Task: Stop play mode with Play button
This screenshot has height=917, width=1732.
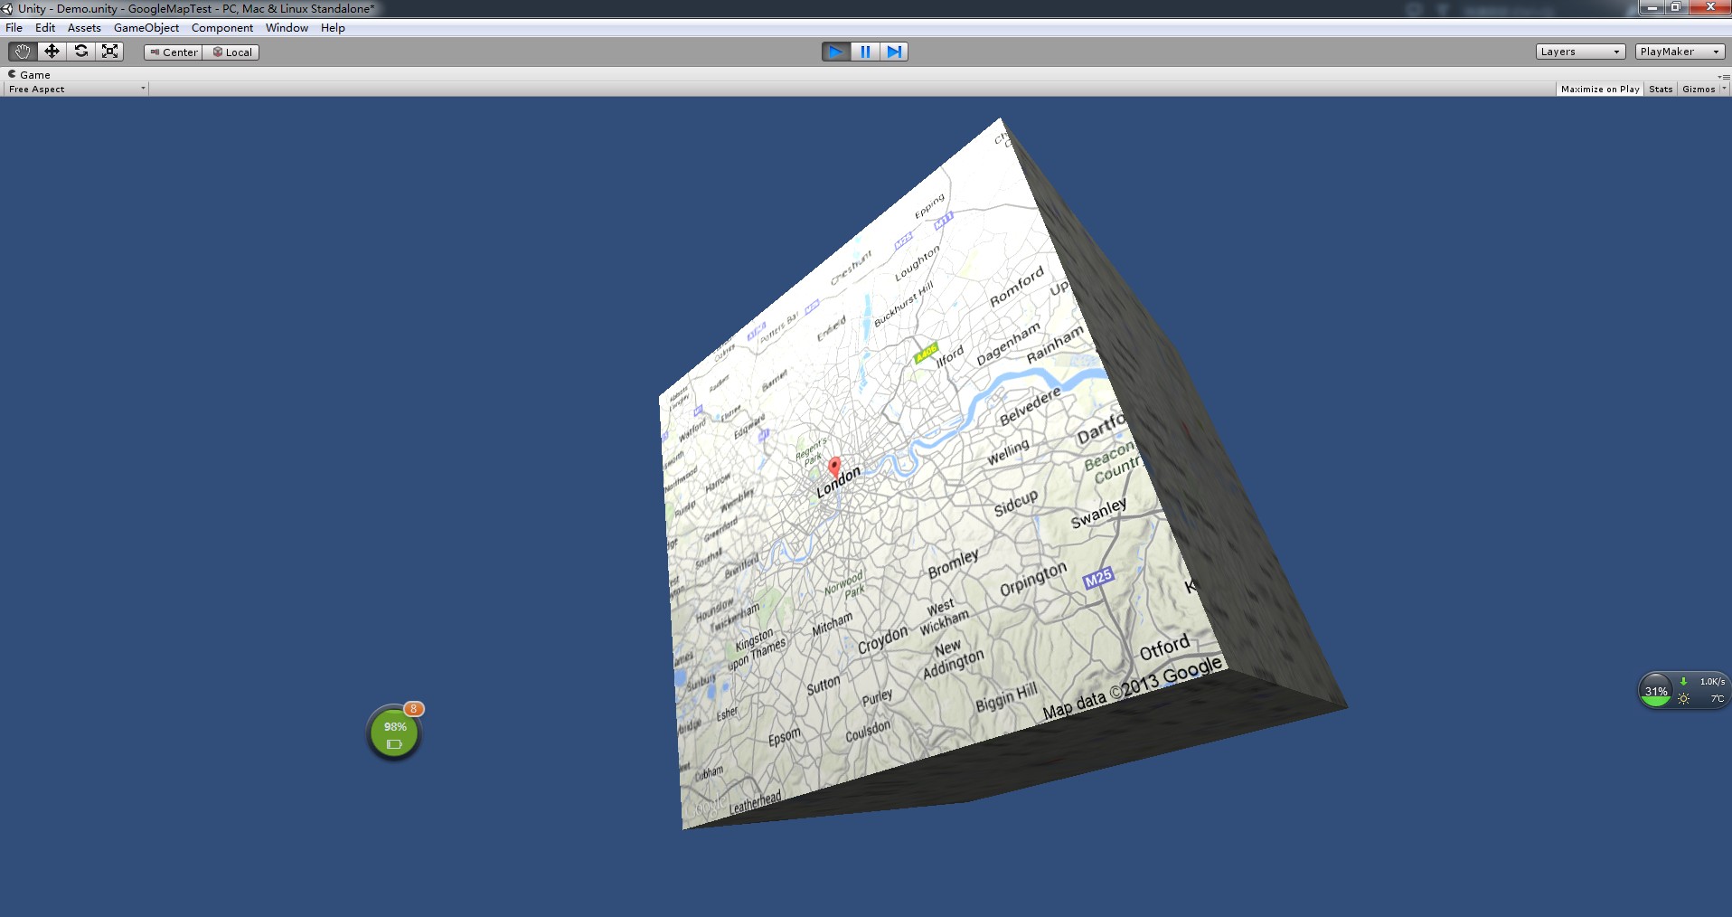Action: coord(836,52)
